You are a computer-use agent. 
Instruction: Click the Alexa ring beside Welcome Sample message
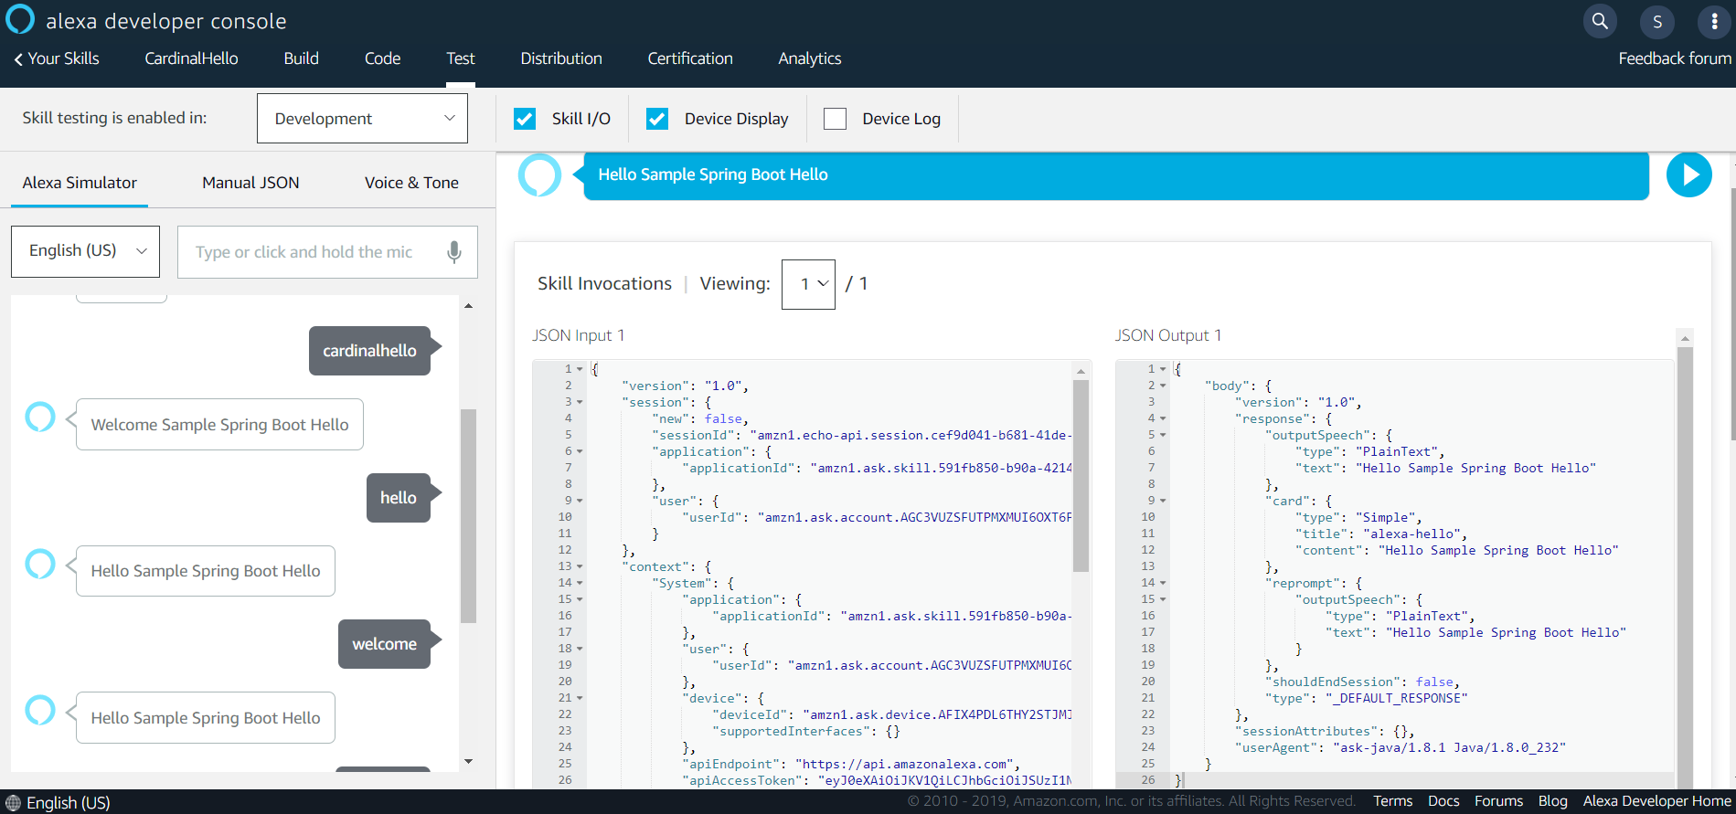(40, 417)
